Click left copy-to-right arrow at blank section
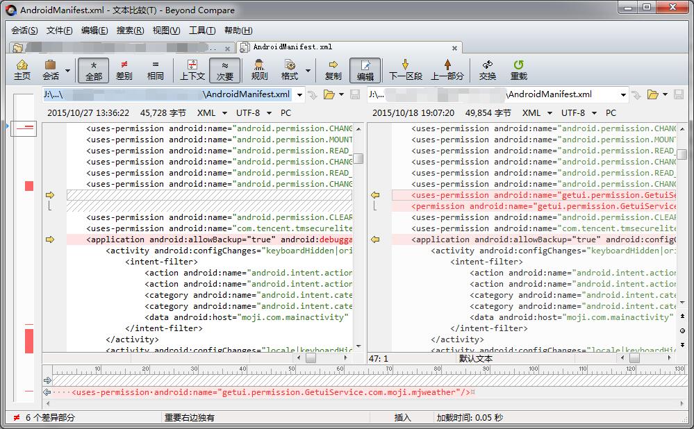Screen dimensions: 694x429 point(50,195)
